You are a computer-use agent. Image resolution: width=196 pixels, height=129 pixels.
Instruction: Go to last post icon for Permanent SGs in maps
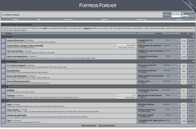[178, 56]
